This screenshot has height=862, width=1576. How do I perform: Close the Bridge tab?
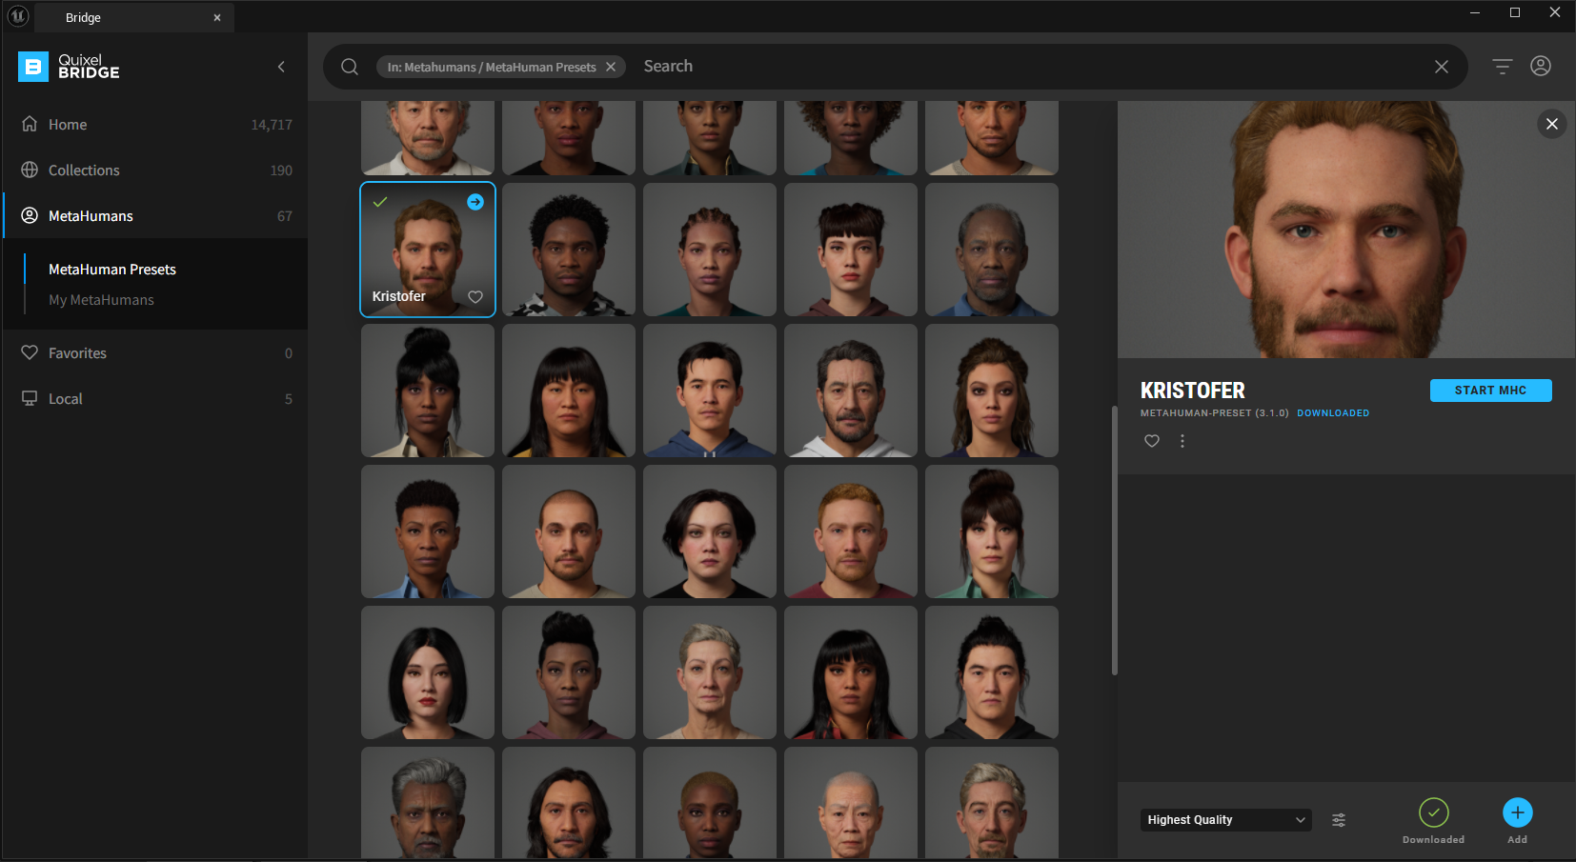(x=217, y=17)
